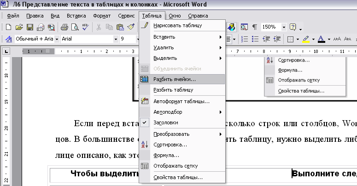
Task: Choose Разбить таблицу
Action: [182, 90]
